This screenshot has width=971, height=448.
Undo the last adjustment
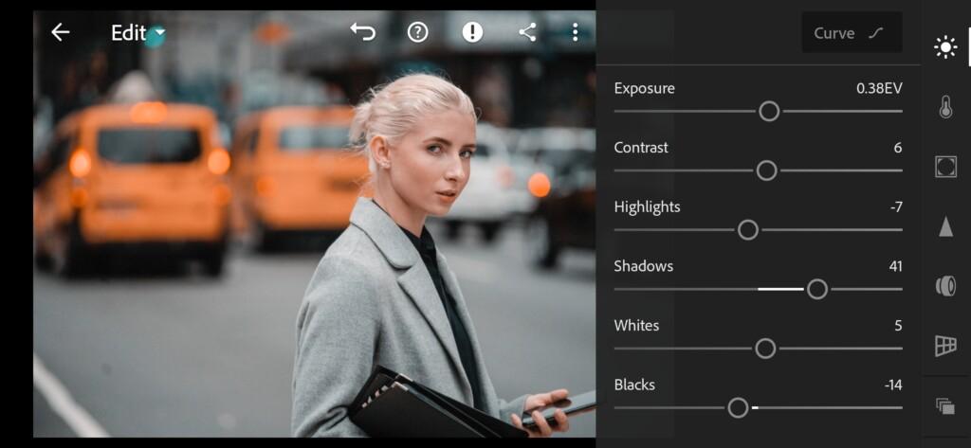coord(363,32)
